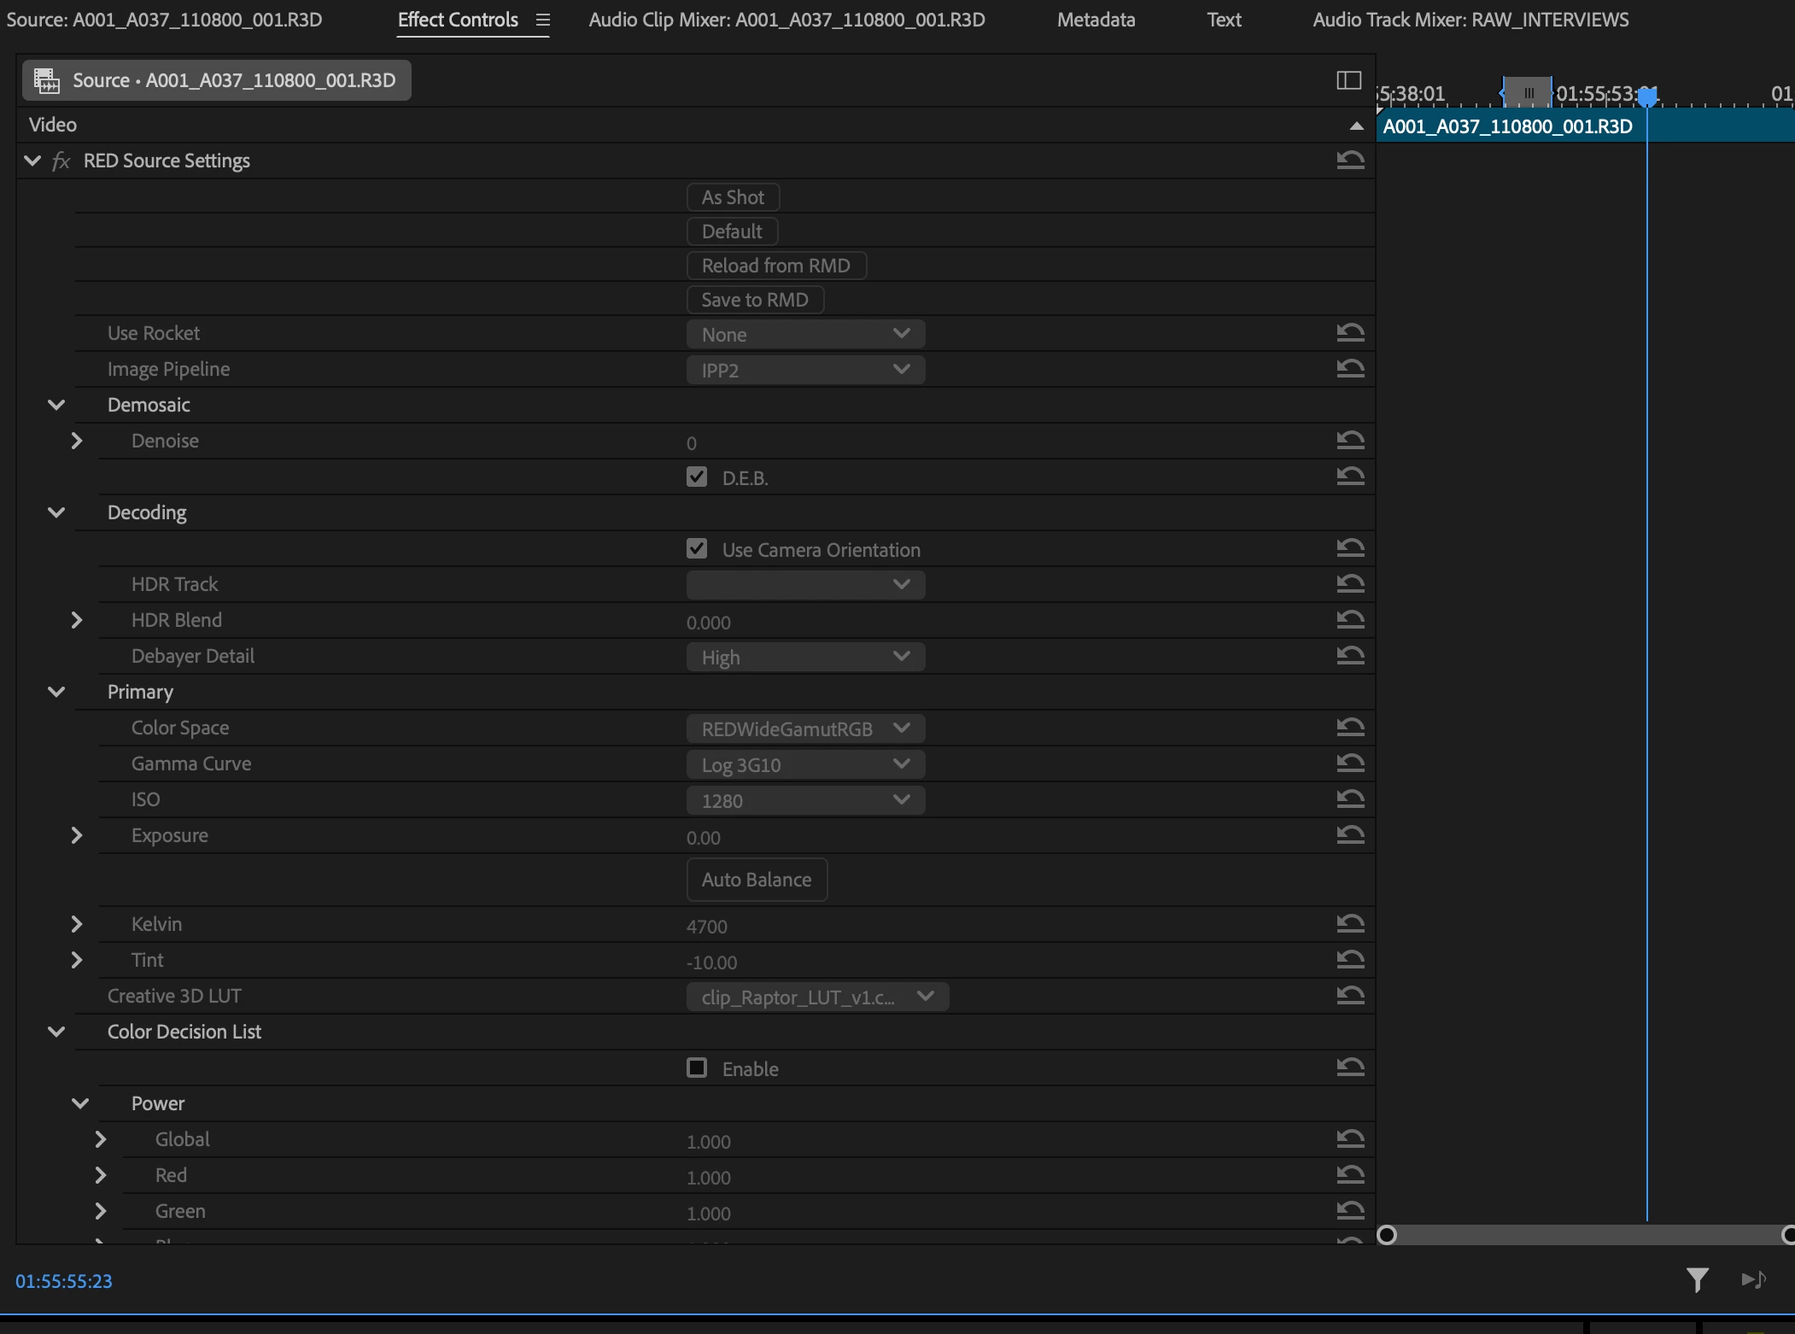Image resolution: width=1795 pixels, height=1334 pixels.
Task: Reset the Kelvin value
Action: point(1350,923)
